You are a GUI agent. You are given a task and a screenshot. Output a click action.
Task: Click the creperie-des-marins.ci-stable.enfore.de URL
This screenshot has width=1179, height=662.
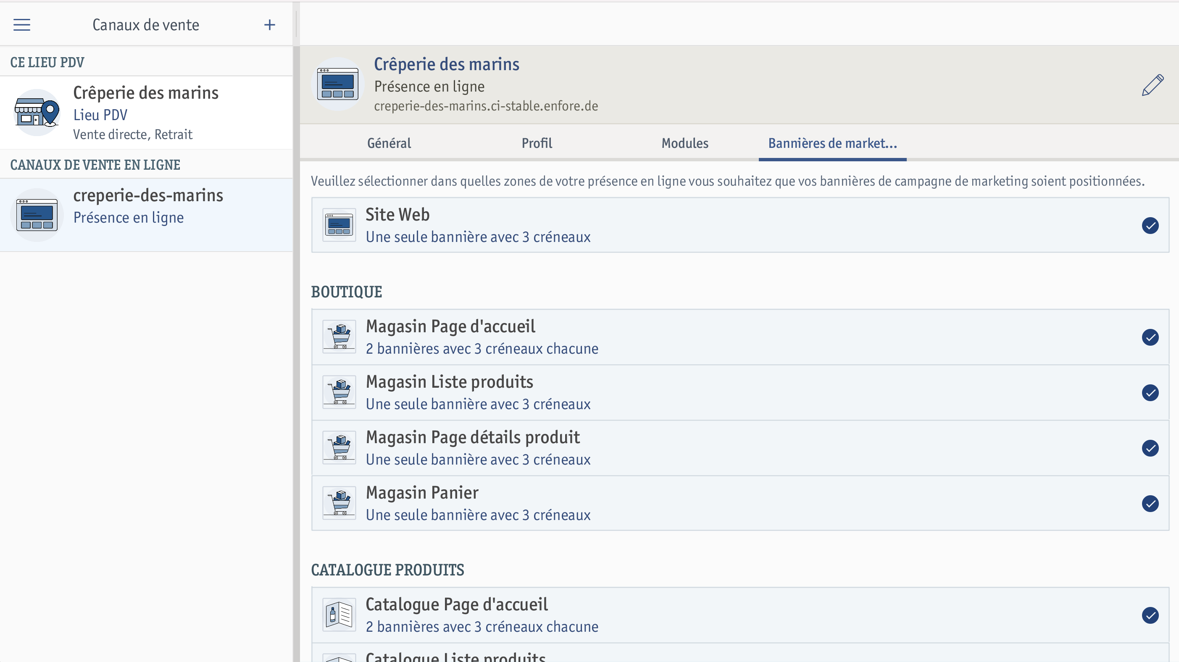486,106
